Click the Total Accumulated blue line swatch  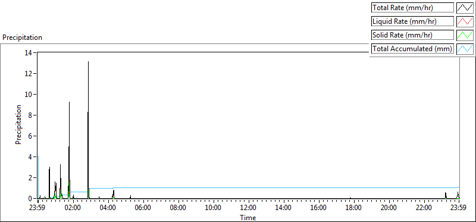click(x=465, y=49)
